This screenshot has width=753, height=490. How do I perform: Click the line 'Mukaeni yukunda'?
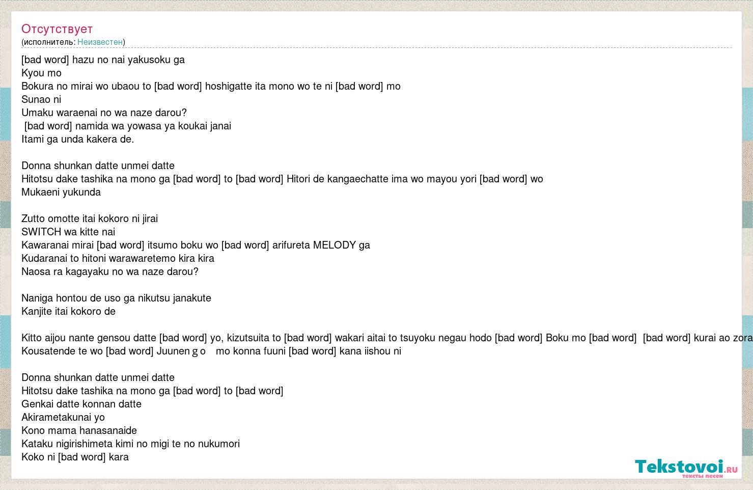61,192
